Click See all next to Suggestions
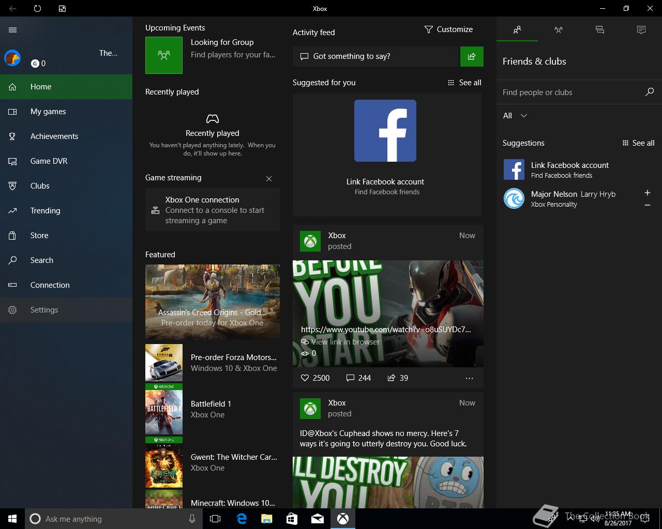 click(638, 143)
